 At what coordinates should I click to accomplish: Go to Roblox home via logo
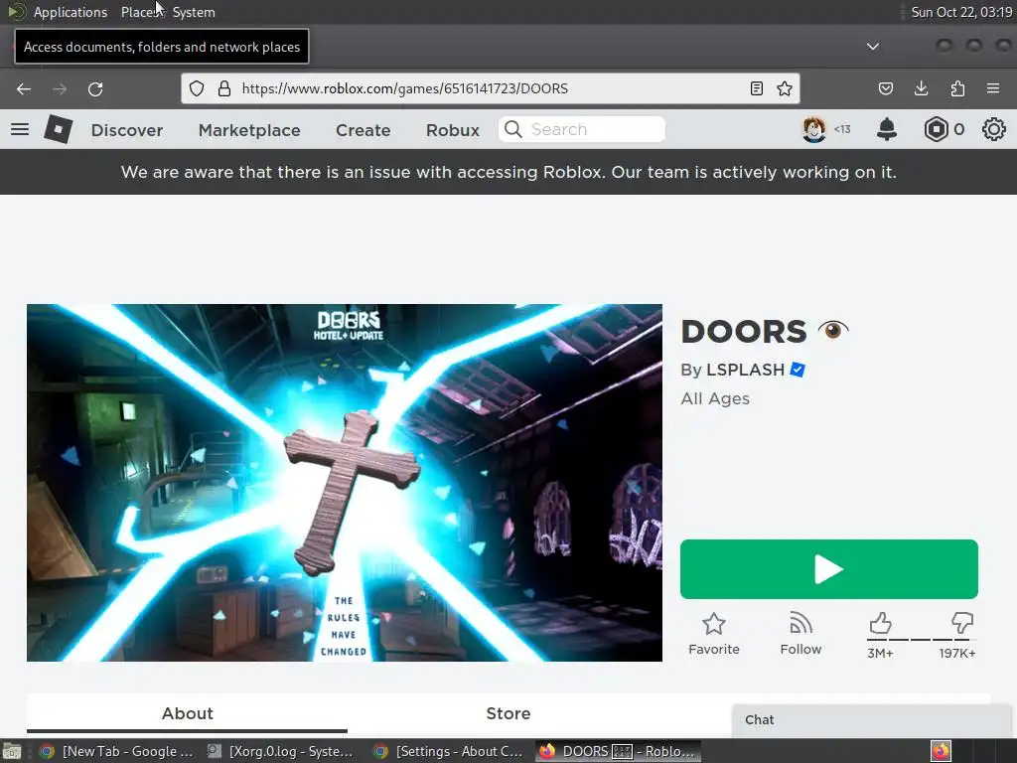pyautogui.click(x=59, y=129)
